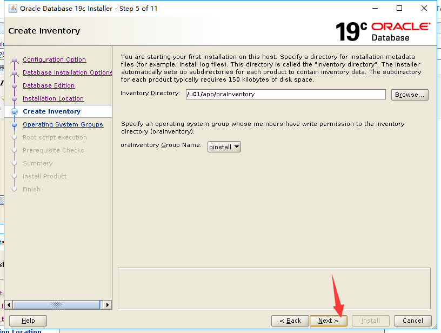Viewport: 441px width, 333px height.
Task: Minimize the installer window
Action: 375,9
